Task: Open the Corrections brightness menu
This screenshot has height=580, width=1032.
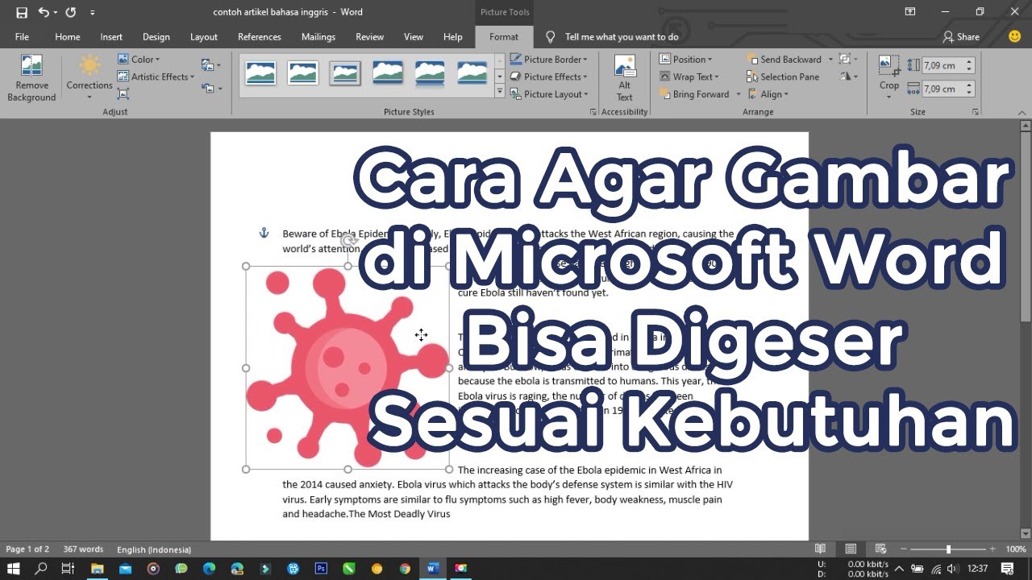Action: coord(89,78)
